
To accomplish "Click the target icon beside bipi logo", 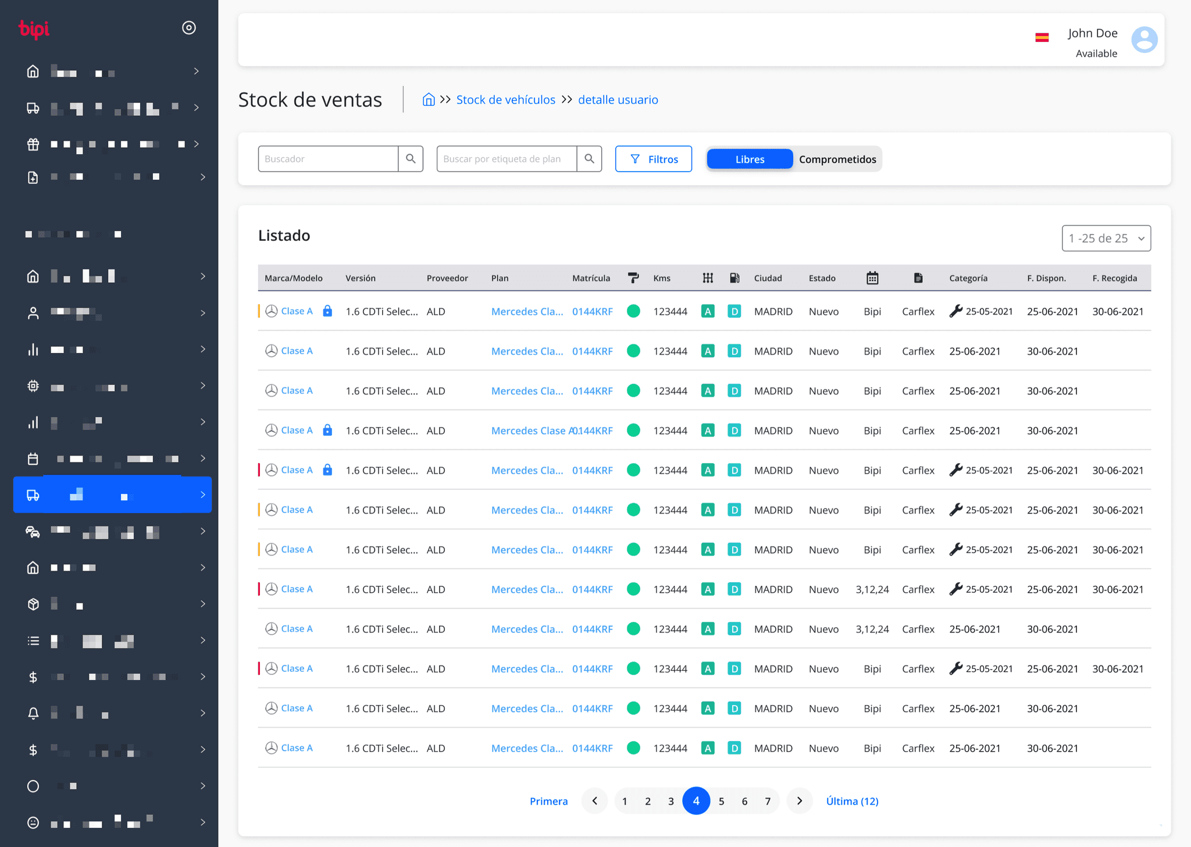I will [x=189, y=28].
